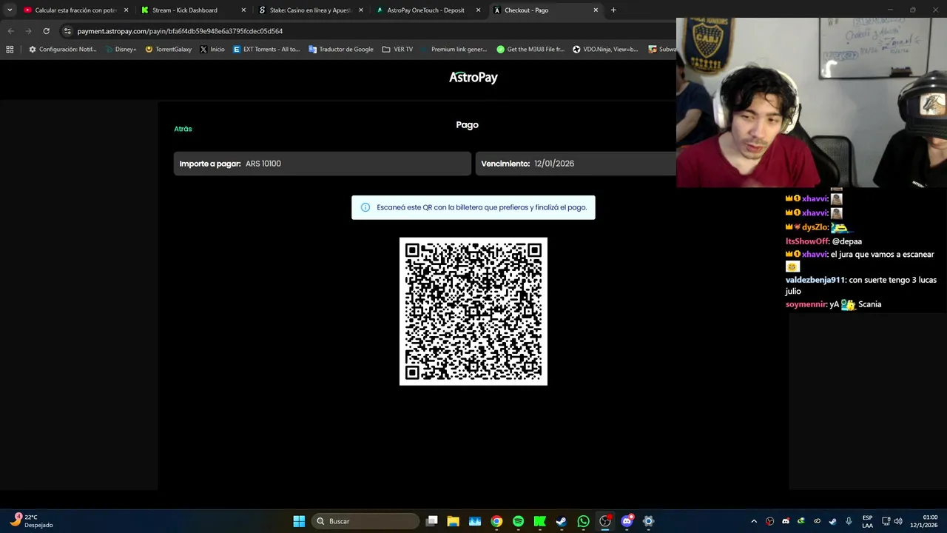Open Get the M3U8 File bookmark
The width and height of the screenshot is (947, 533).
tap(530, 50)
